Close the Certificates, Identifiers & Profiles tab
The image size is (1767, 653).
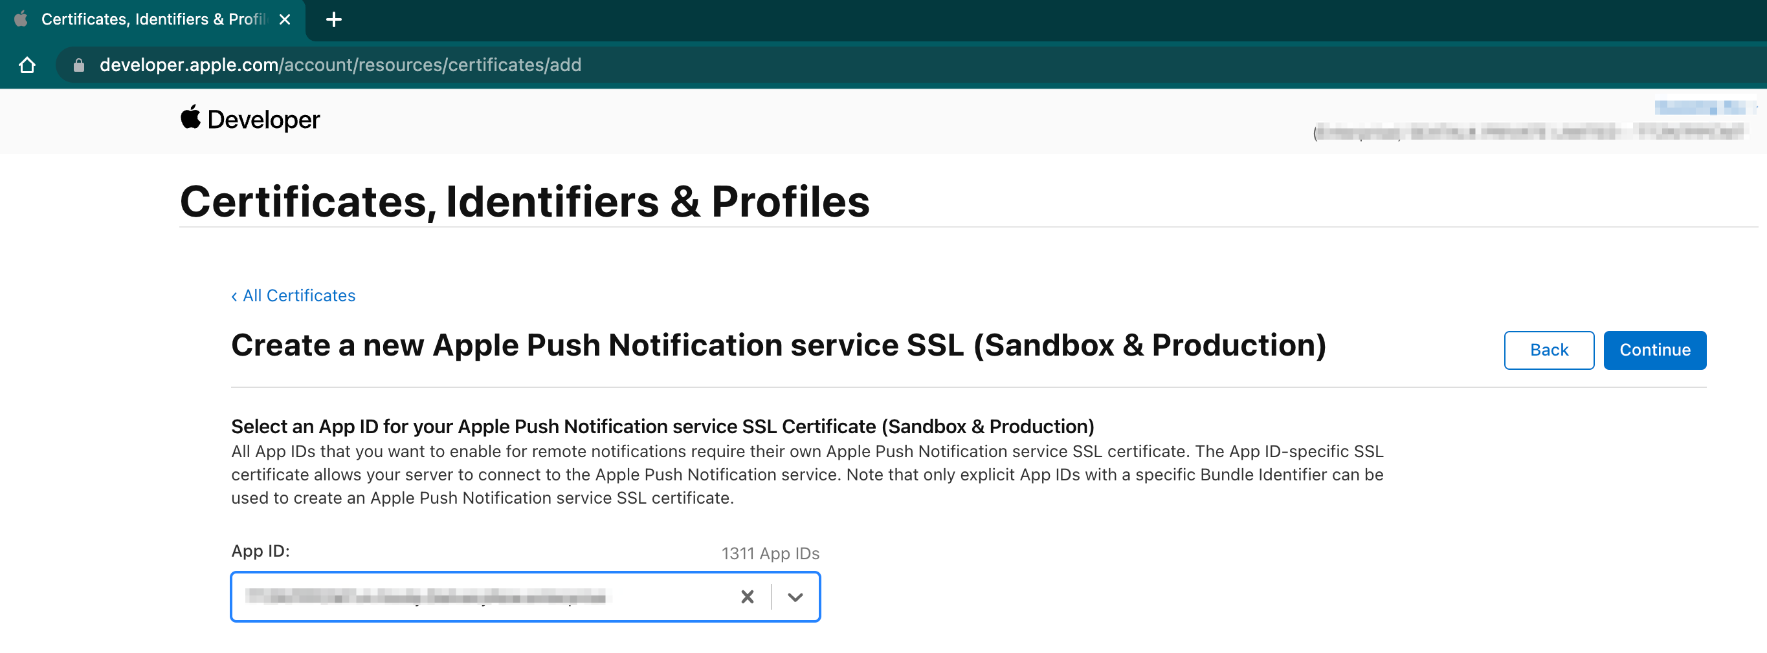pyautogui.click(x=285, y=19)
